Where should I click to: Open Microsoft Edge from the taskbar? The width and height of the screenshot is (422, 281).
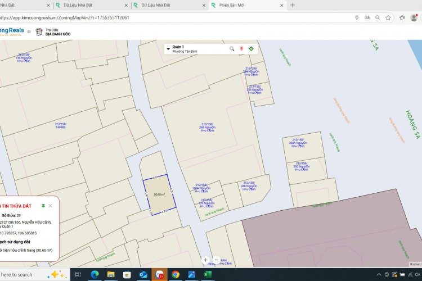coord(95,274)
